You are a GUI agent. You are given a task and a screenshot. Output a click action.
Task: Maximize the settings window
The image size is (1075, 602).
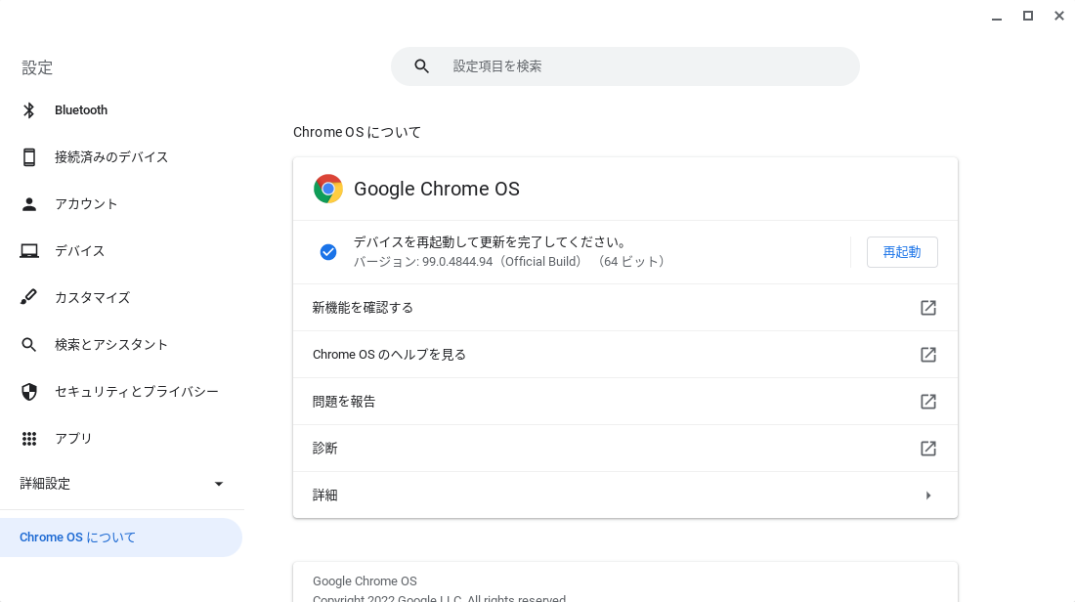tap(1028, 16)
